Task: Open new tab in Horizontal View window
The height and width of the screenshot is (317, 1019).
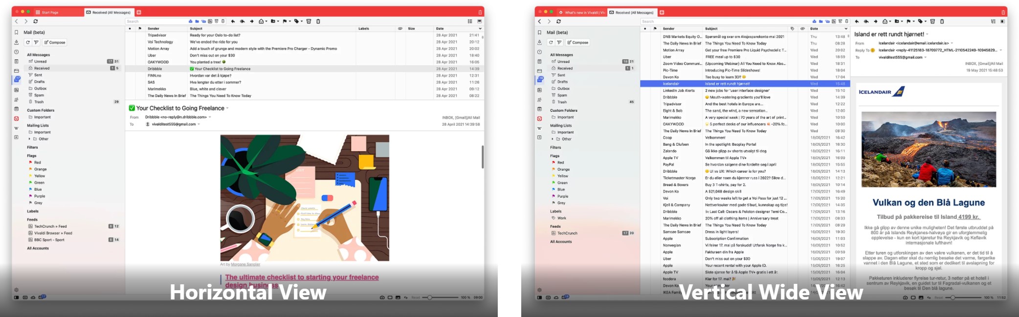Action: 139,12
